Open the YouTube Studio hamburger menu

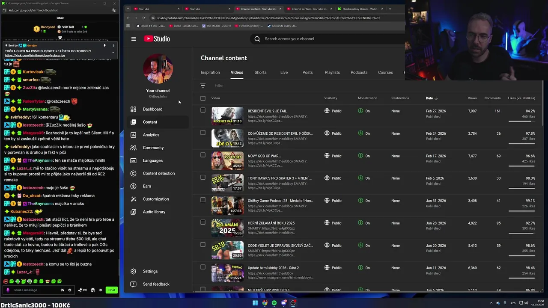134,39
